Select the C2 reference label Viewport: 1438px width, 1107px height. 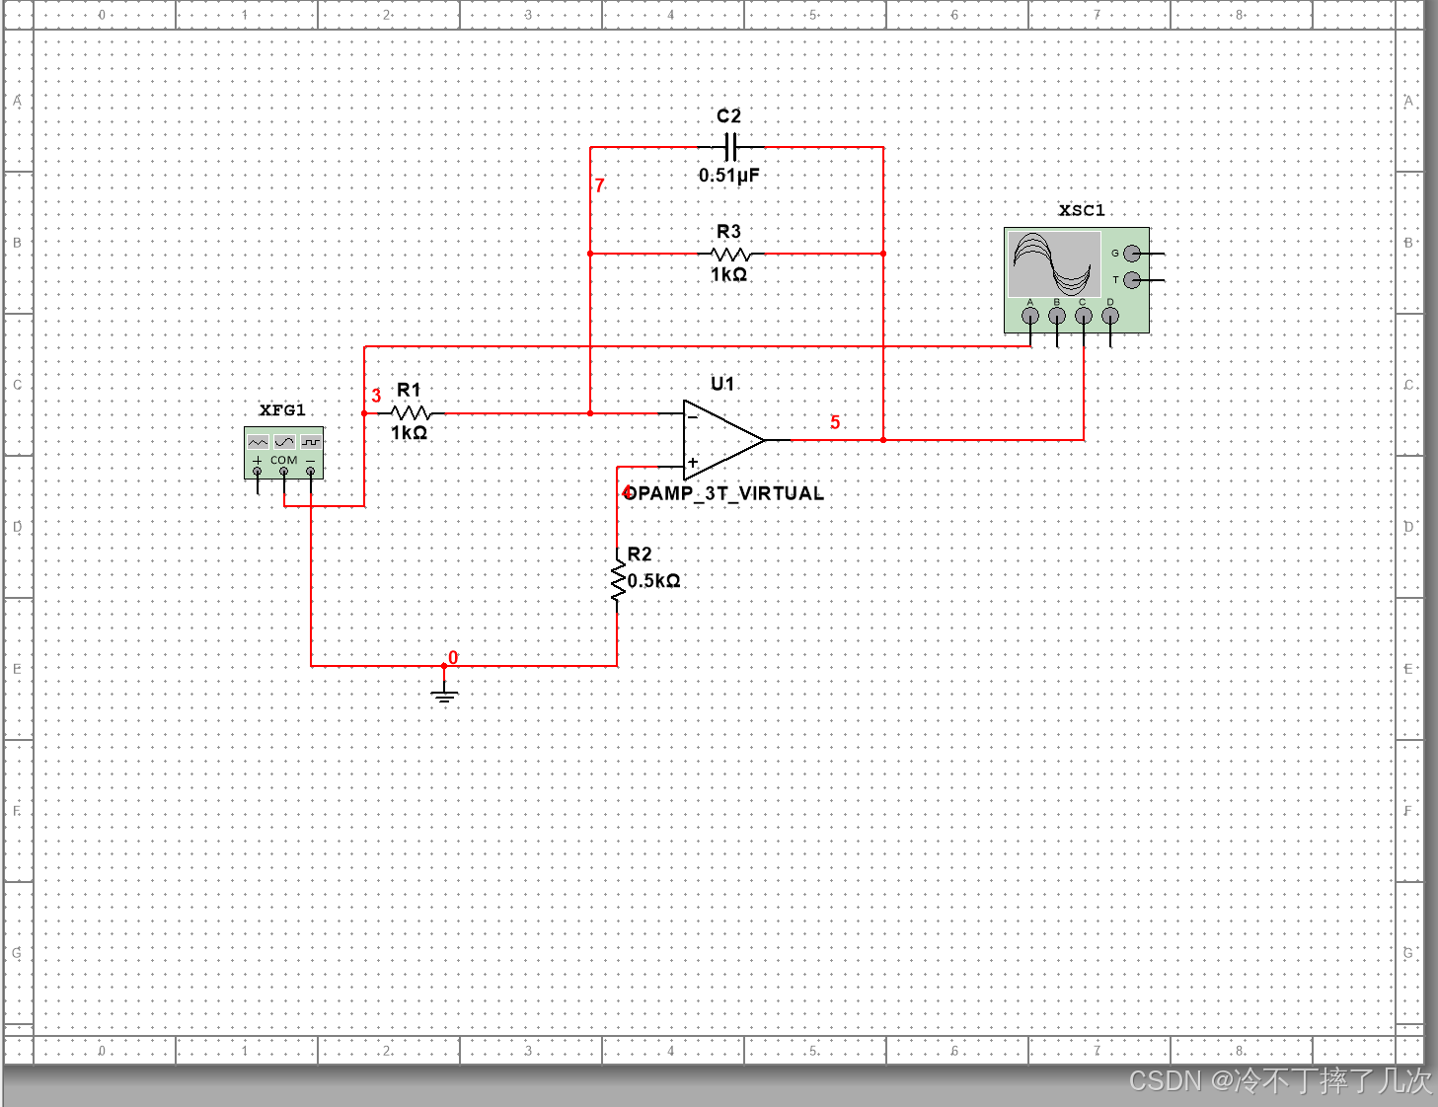pyautogui.click(x=728, y=115)
